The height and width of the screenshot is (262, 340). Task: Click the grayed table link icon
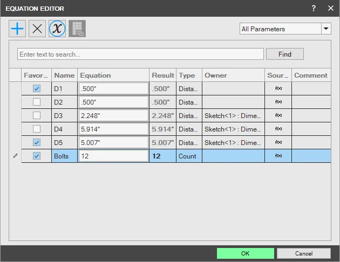(x=77, y=29)
